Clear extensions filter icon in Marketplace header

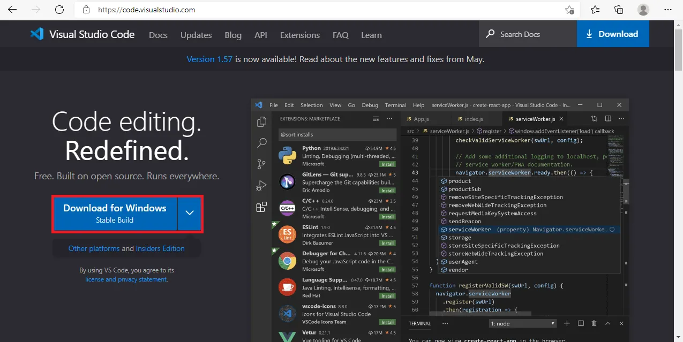(376, 119)
